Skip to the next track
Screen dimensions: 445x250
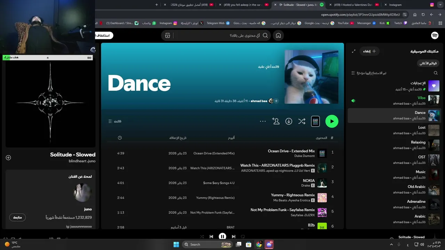[x=234, y=236]
